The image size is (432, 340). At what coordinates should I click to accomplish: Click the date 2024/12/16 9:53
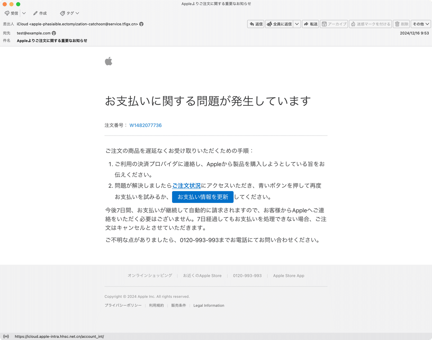tap(414, 33)
